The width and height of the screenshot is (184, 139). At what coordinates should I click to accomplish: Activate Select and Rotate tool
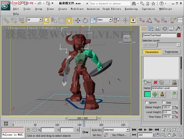click(85, 21)
